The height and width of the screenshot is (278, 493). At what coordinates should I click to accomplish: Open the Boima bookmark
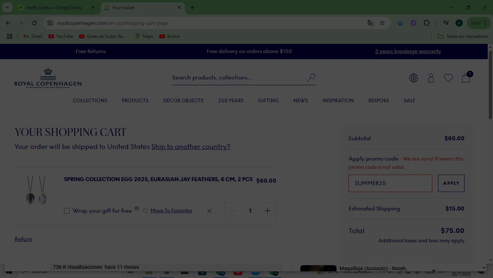point(169,36)
